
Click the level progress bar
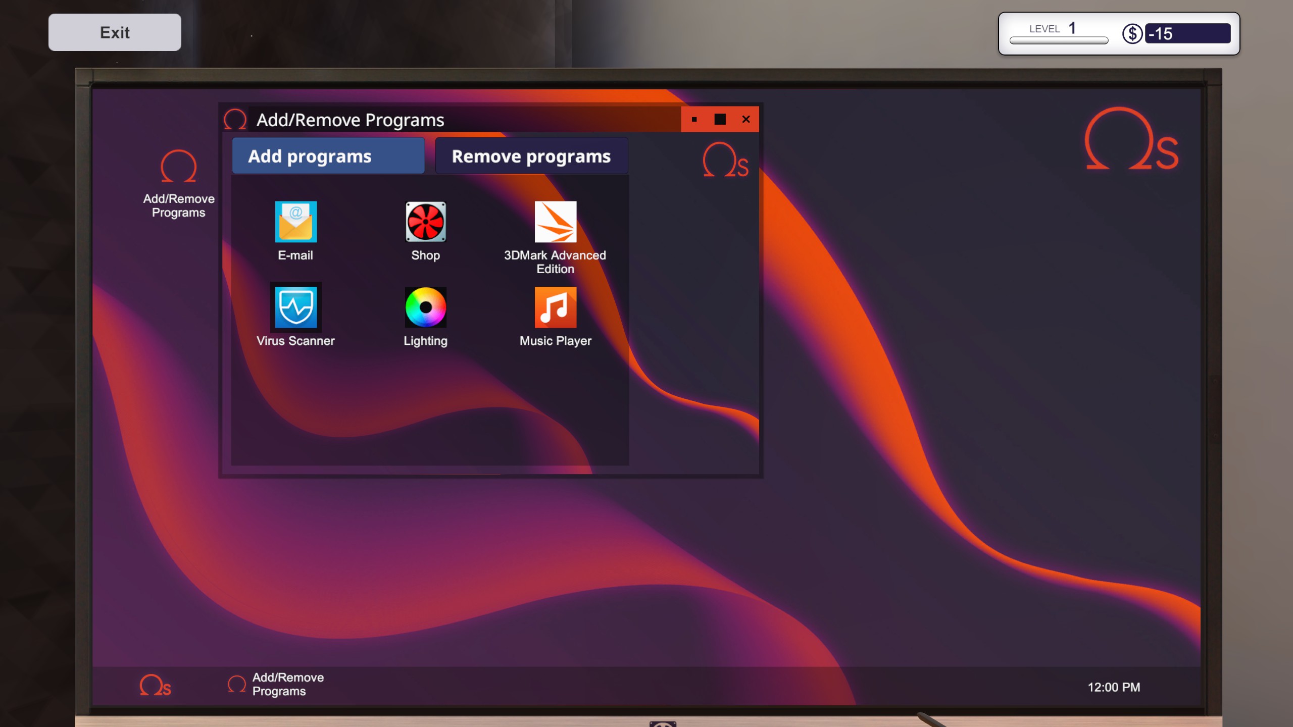pyautogui.click(x=1058, y=40)
